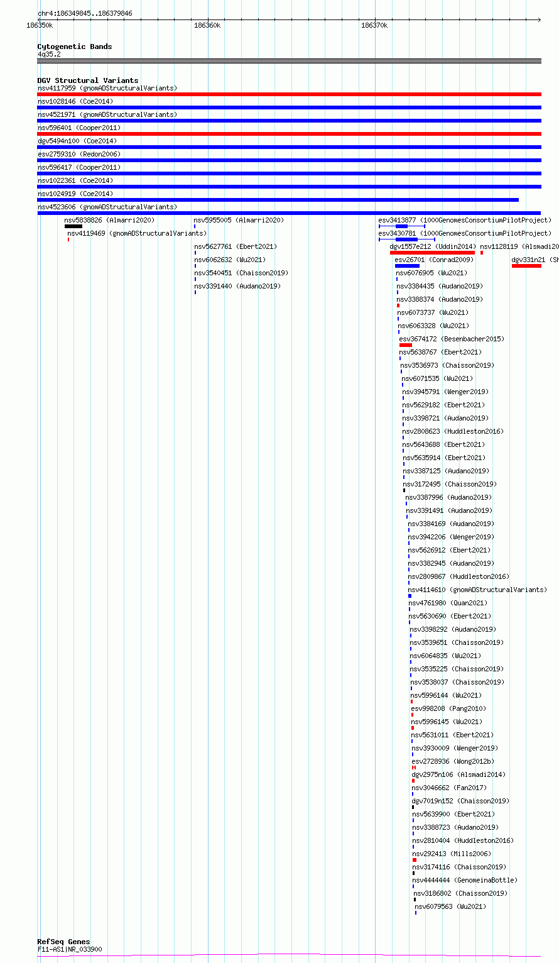Select variant label nsv3388374 (Audano2019)
559x963 pixels.
(x=440, y=299)
